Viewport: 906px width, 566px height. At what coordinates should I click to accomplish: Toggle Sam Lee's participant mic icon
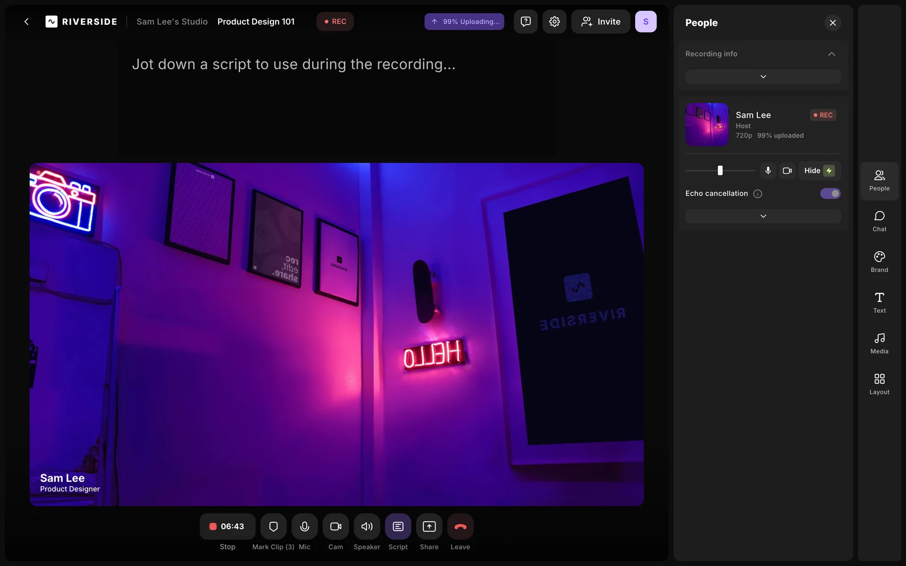(768, 171)
